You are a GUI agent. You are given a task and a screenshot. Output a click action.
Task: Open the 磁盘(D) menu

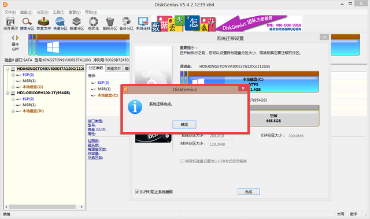(x=26, y=12)
